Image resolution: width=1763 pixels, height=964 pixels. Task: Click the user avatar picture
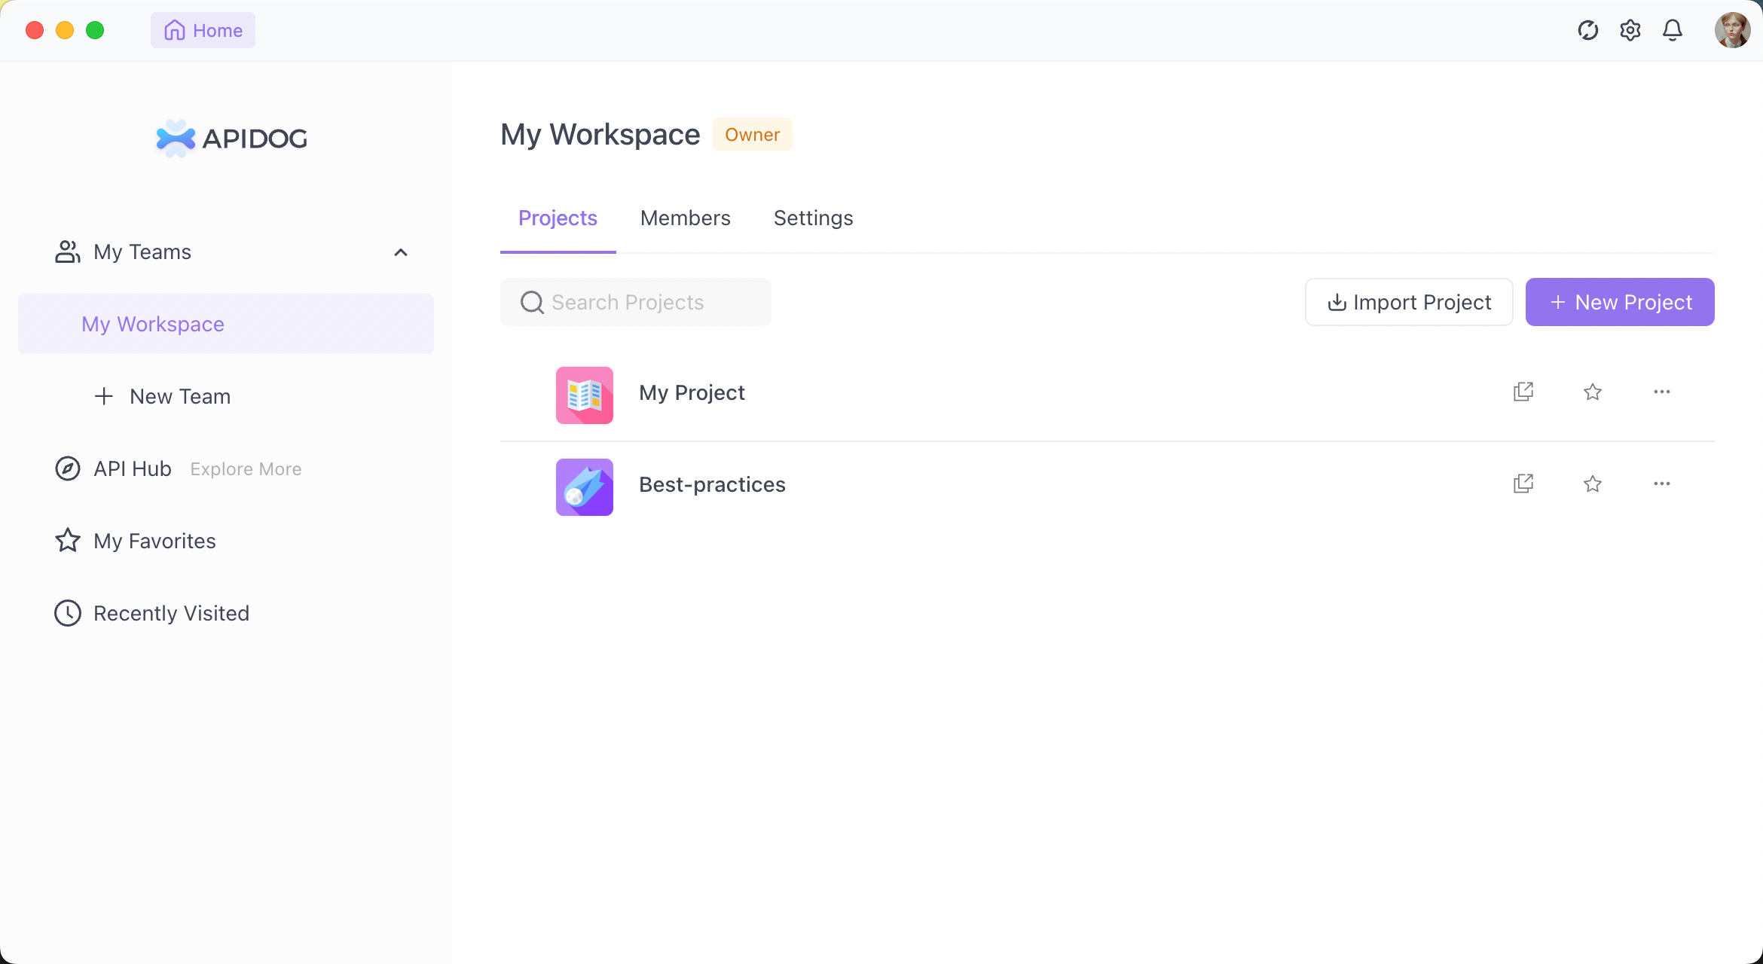coord(1731,30)
